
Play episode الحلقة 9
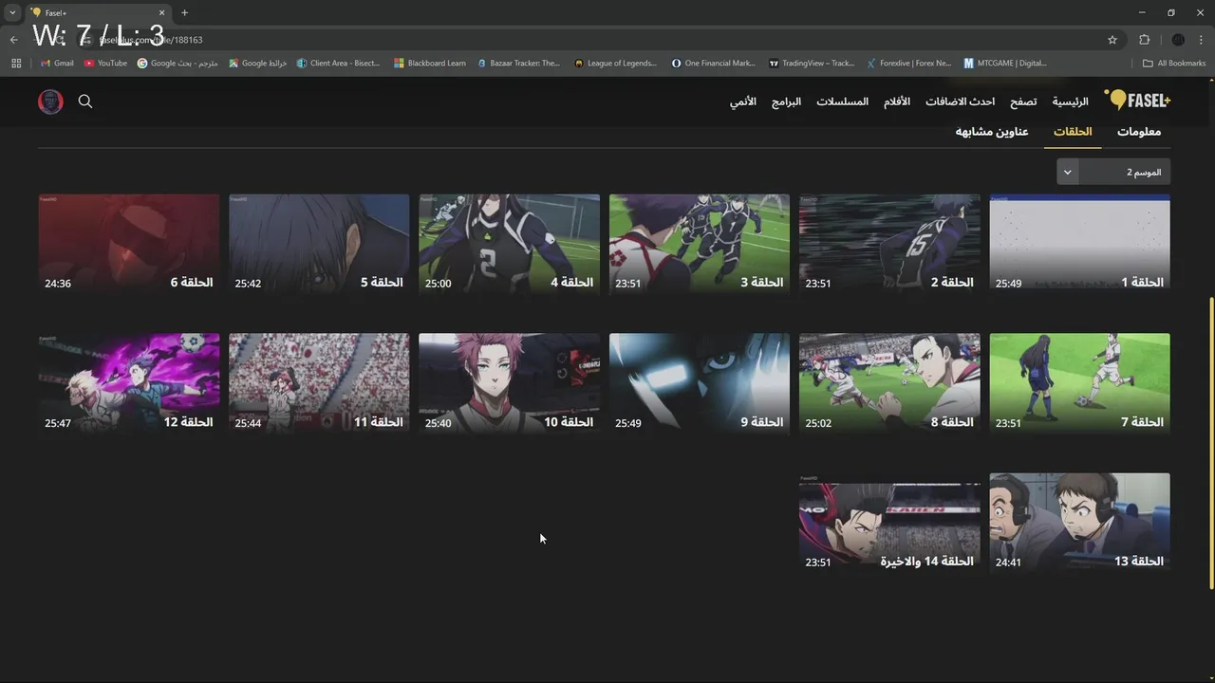(x=700, y=382)
